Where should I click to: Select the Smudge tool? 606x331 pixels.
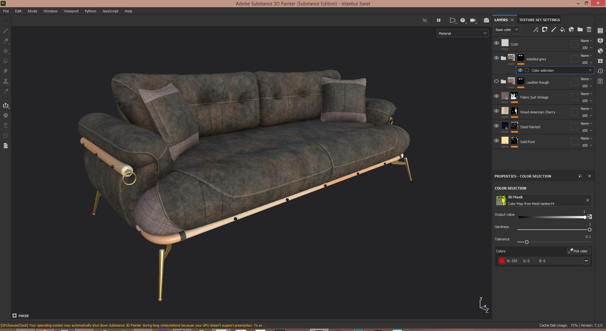6,71
